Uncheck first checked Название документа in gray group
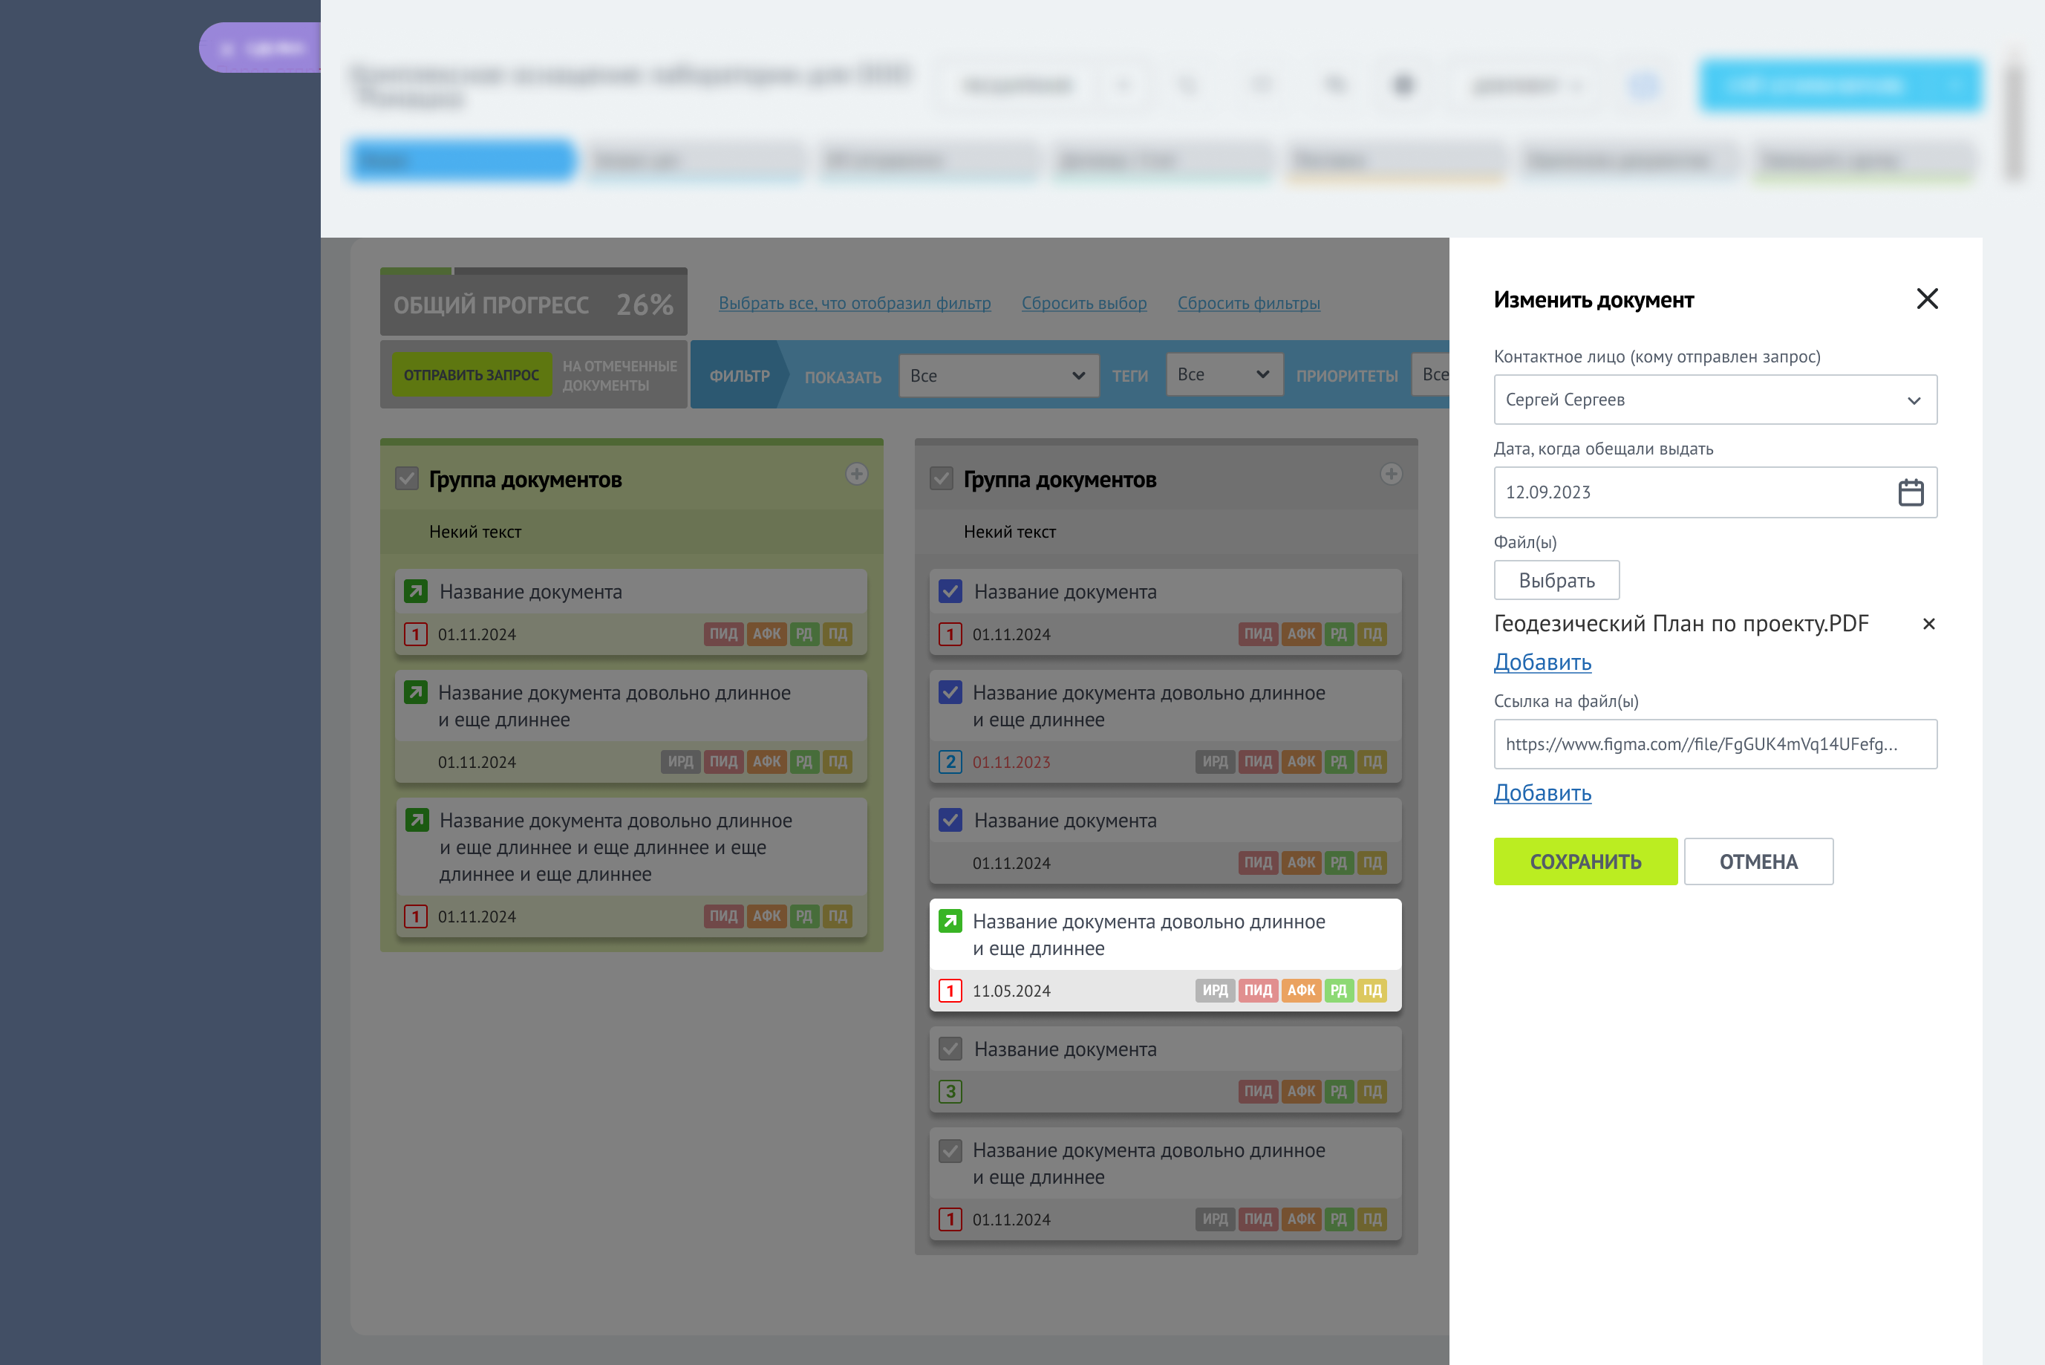This screenshot has width=2045, height=1365. [x=950, y=592]
